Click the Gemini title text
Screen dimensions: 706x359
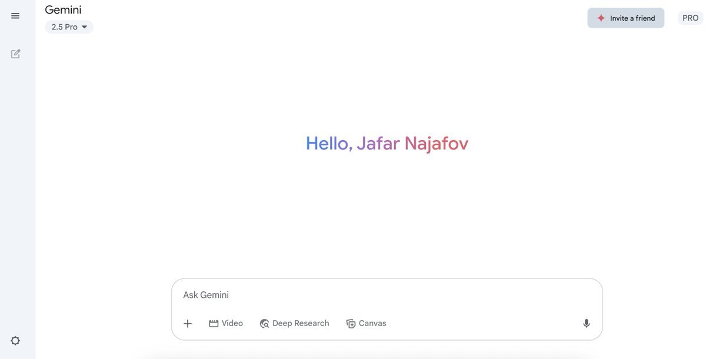click(63, 9)
